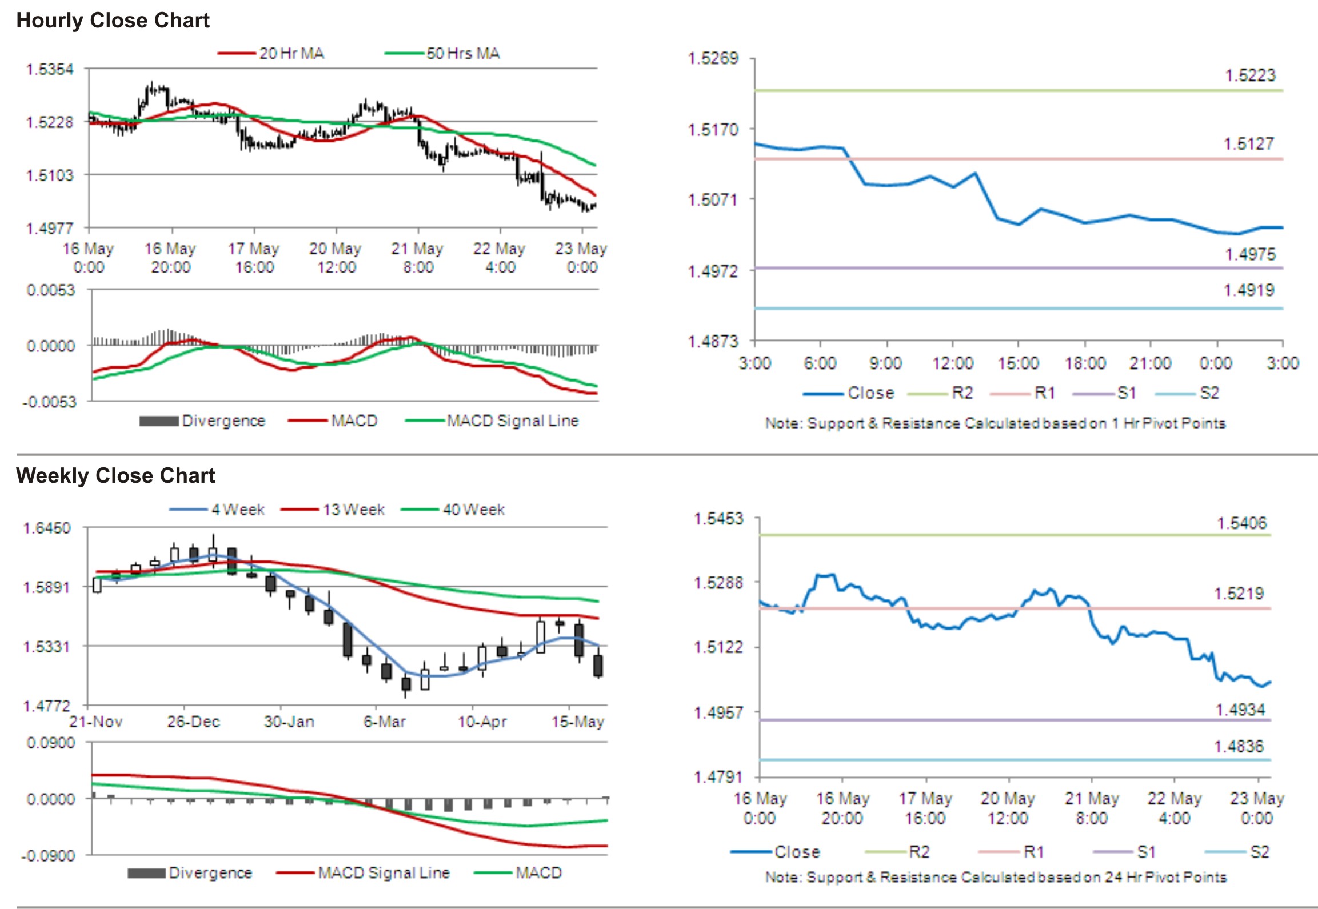Click the 1.5127 R1 level label
This screenshot has height=909, width=1318.
(1248, 144)
